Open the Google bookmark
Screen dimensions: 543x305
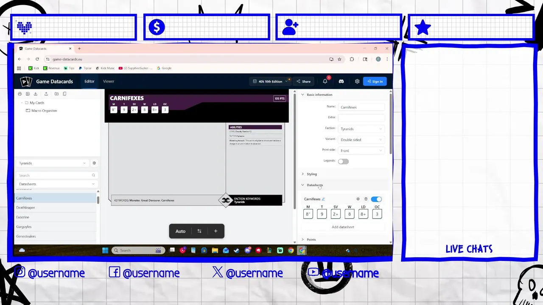tap(164, 68)
